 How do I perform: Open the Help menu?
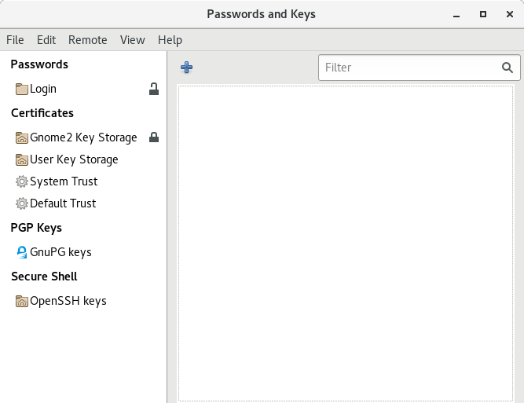pos(170,40)
